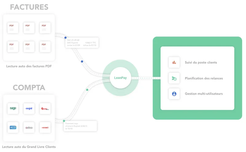
Task: Click the Paiement reçu payment card
Action: pyautogui.click(x=80, y=126)
